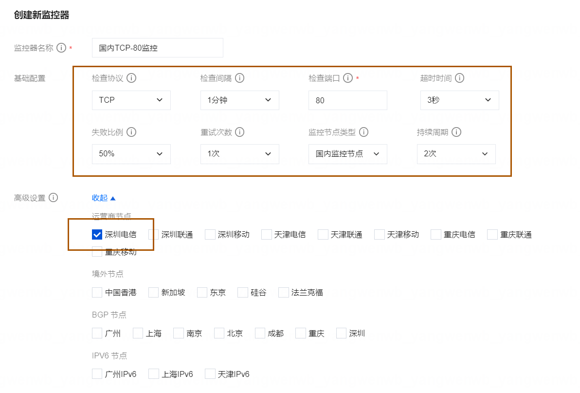Click info icon beside 检查端口
The image size is (580, 393).
[x=348, y=78]
